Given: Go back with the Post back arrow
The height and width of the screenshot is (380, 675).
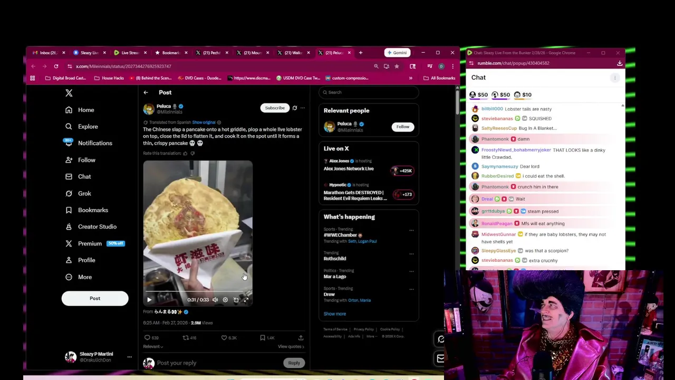Looking at the screenshot, I should 146,92.
